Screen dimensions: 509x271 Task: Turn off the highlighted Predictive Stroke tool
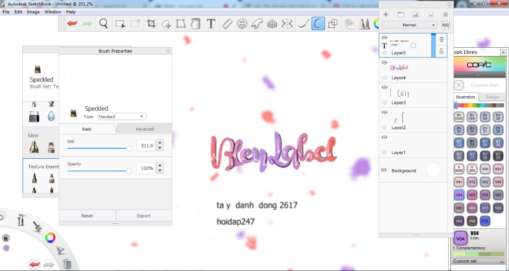coord(318,24)
